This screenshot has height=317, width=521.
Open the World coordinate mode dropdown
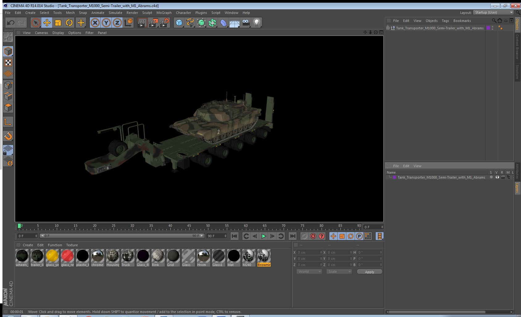(309, 272)
